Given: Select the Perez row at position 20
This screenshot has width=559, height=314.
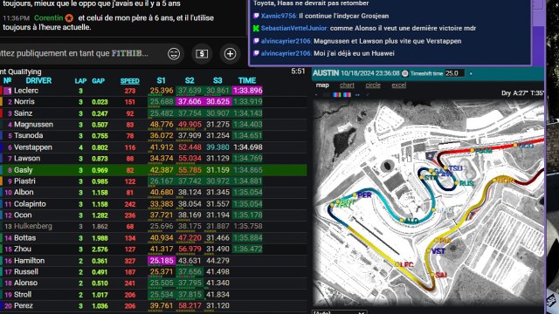Looking at the screenshot, I should pyautogui.click(x=154, y=306).
